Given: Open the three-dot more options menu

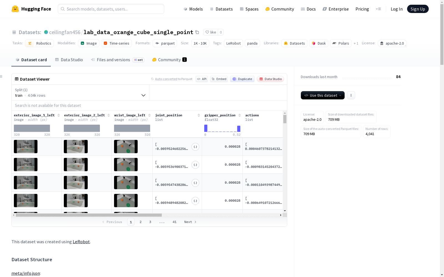Looking at the screenshot, I should click(351, 95).
